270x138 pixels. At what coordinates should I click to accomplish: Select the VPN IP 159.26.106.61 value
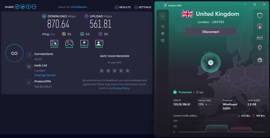(x=182, y=104)
